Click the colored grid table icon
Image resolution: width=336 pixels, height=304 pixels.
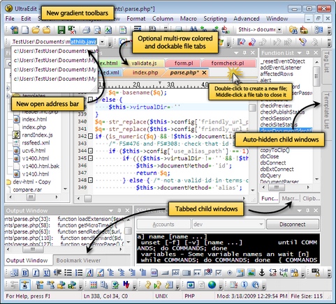tap(94, 284)
